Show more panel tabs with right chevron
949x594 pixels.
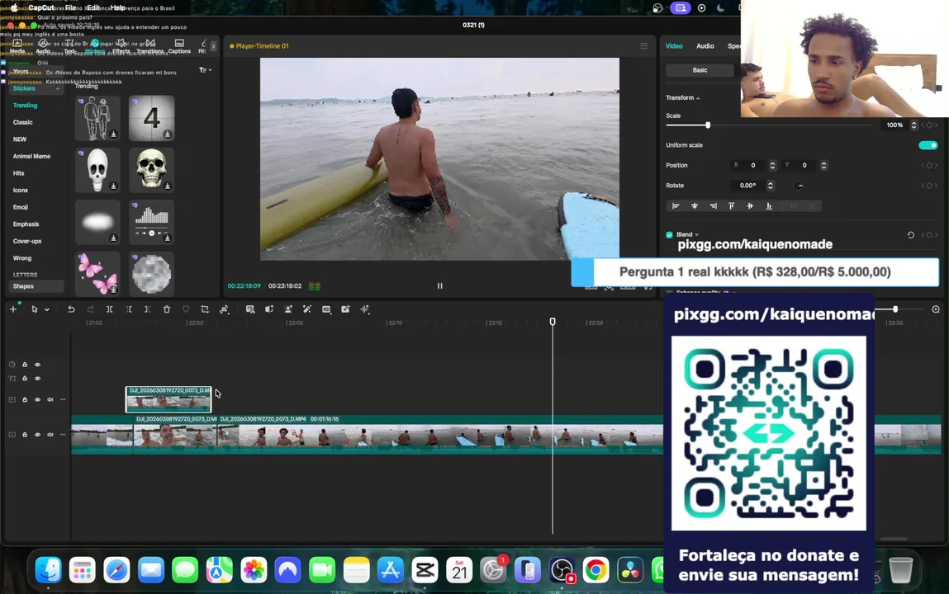(213, 46)
